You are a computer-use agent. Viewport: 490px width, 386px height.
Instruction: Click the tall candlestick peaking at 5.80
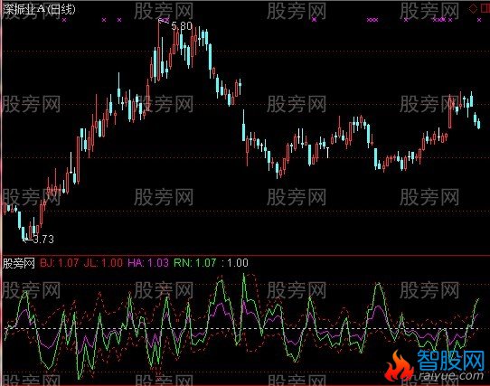pyautogui.click(x=158, y=50)
